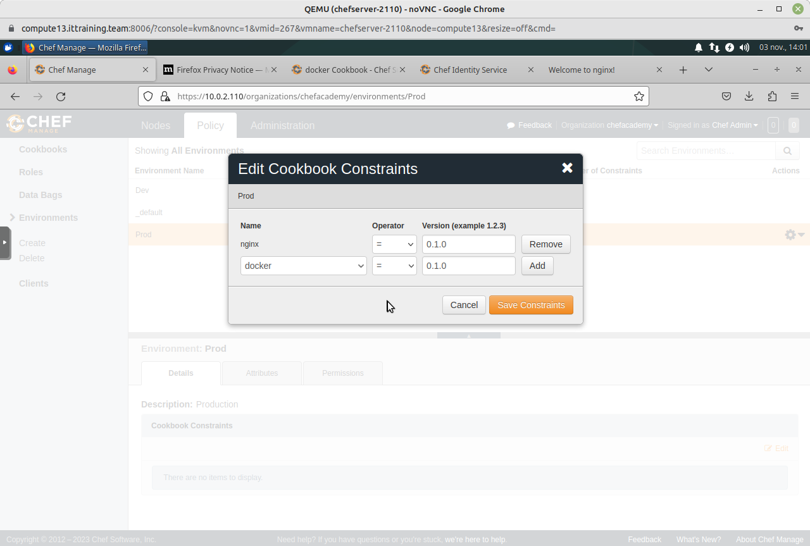Viewport: 810px width, 546px height.
Task: Open the operator dropdown for docker
Action: [394, 266]
